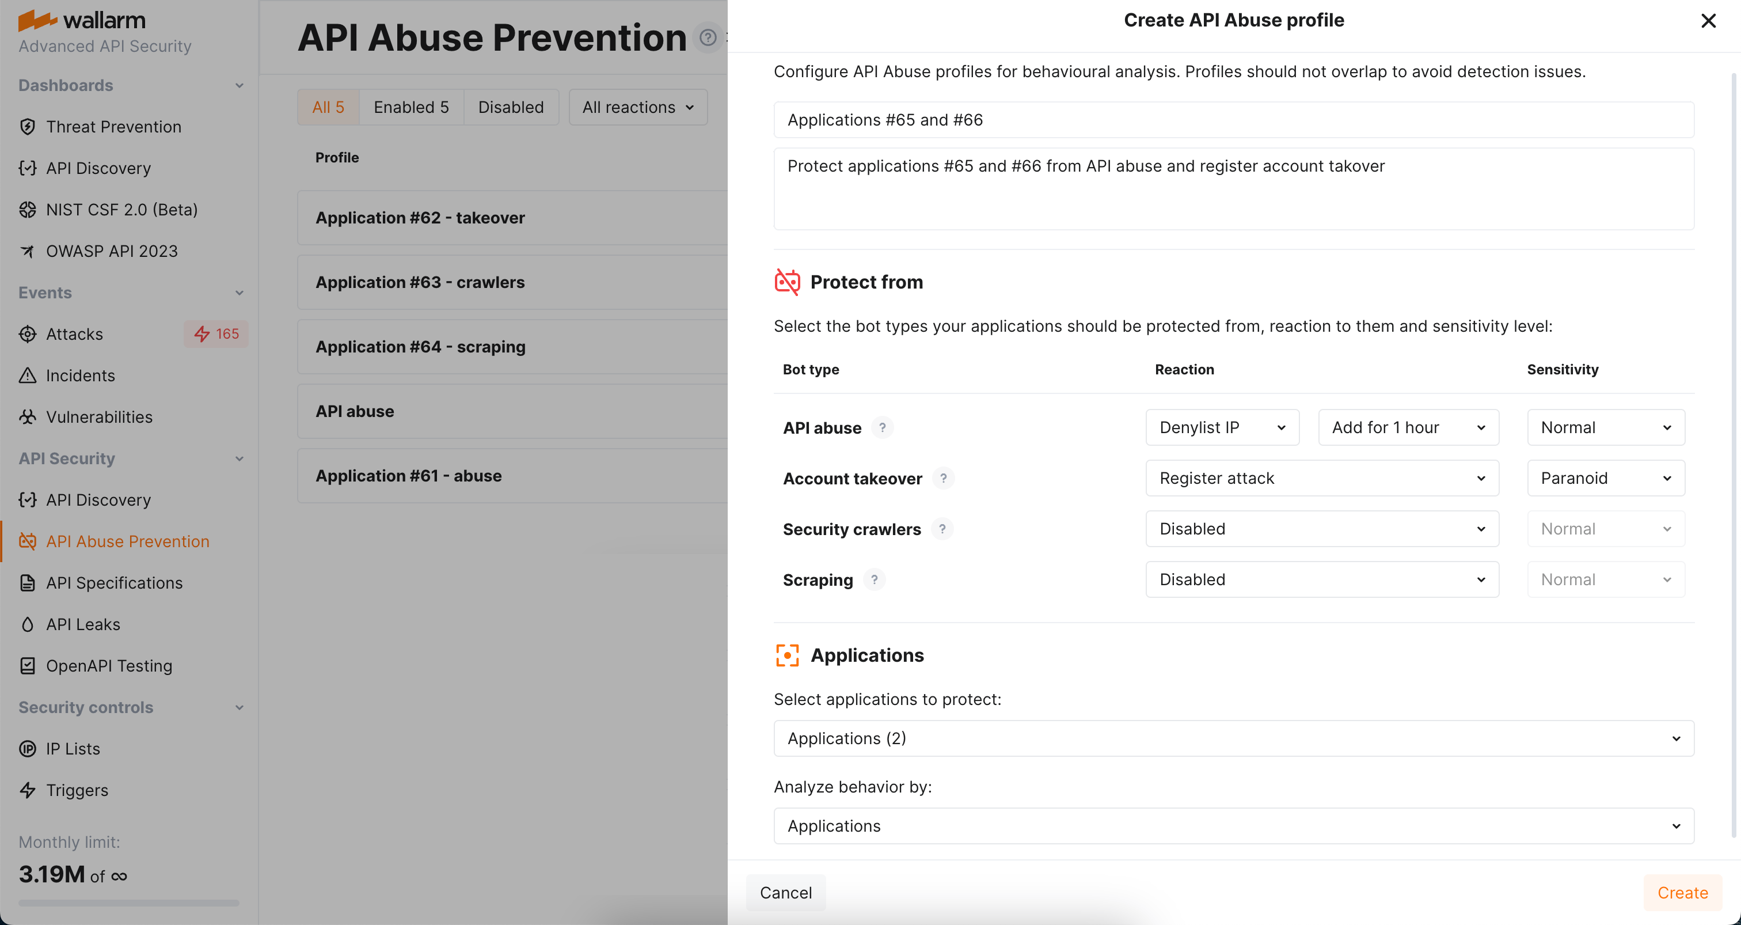Click the Vulnerabilities biohazard icon
1741x925 pixels.
click(x=27, y=416)
